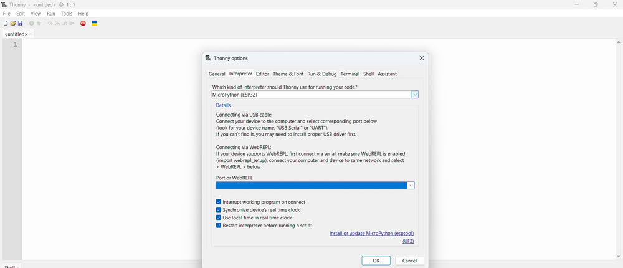Click line number 1 in the editor gutter
The image size is (623, 268).
(15, 44)
